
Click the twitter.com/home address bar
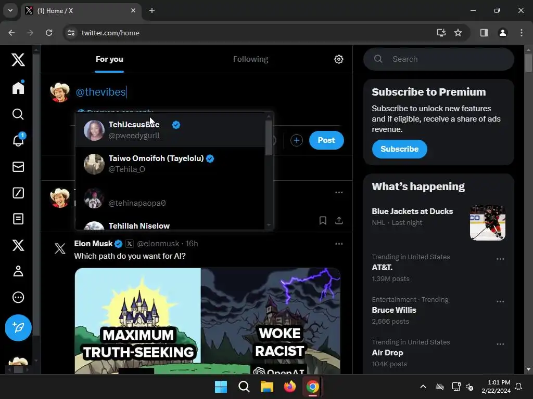[x=251, y=33]
